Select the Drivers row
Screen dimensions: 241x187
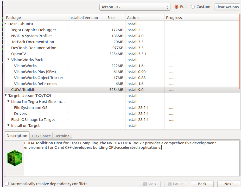122,114
